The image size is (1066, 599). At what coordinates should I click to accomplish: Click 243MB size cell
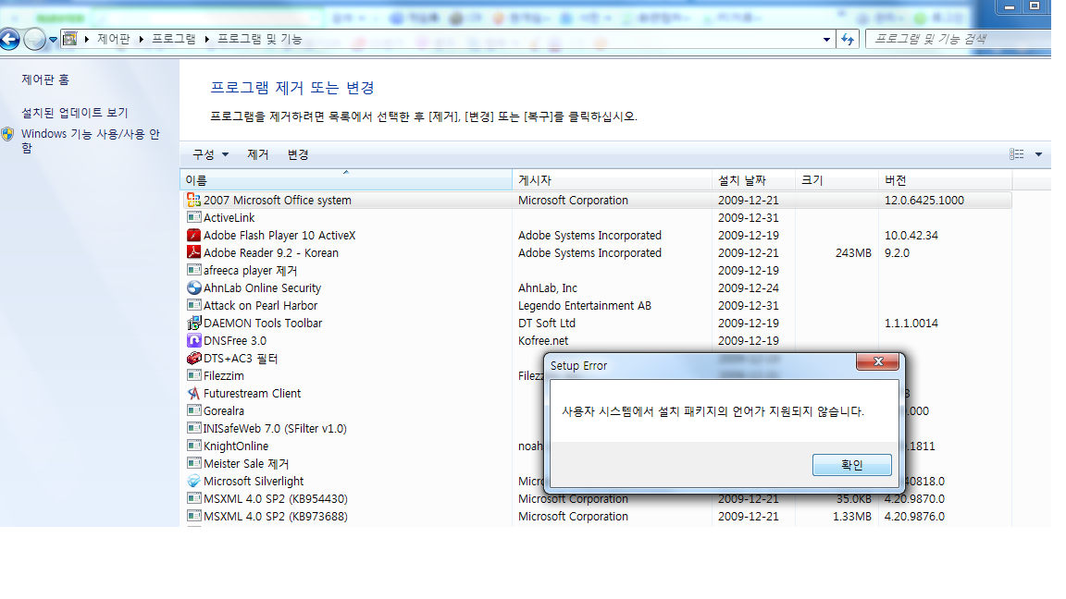click(853, 252)
